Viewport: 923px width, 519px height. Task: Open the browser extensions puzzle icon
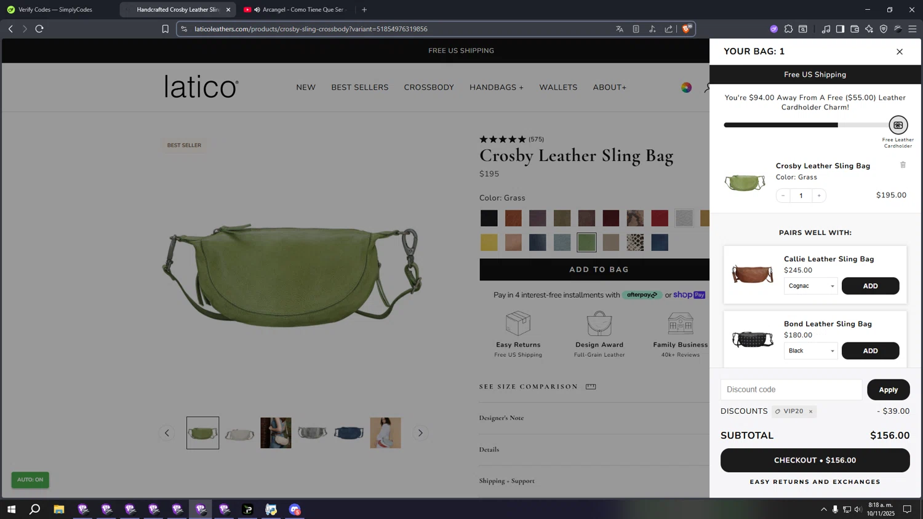788,29
